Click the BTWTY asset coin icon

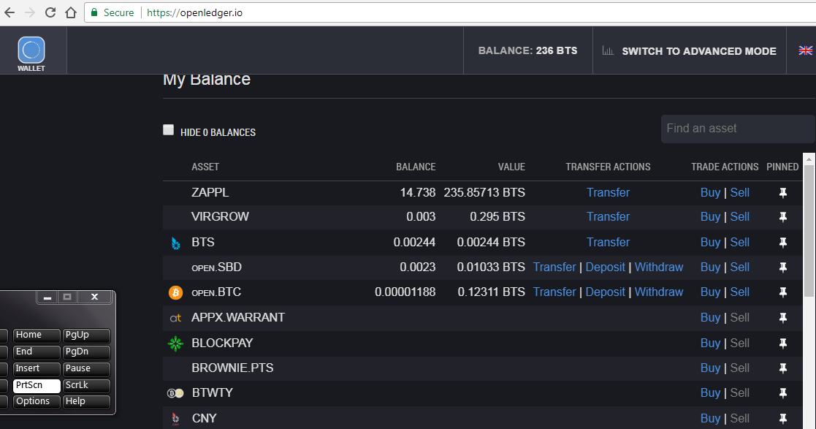(x=175, y=393)
